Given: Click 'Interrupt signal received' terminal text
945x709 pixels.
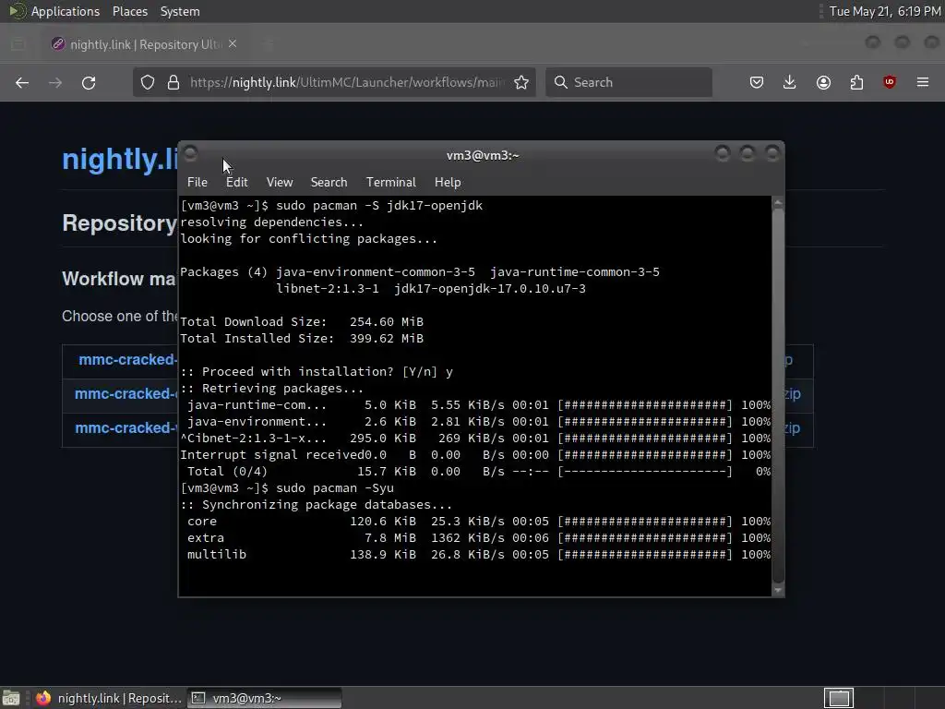Looking at the screenshot, I should [x=272, y=454].
